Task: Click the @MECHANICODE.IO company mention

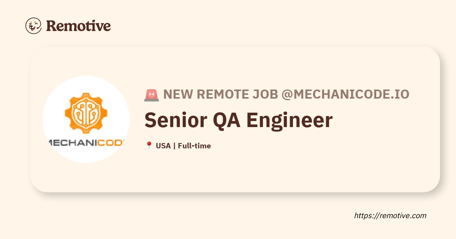Action: (x=345, y=95)
